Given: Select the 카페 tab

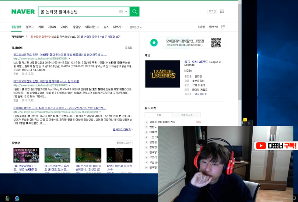Looking at the screenshot, I should tap(41, 27).
